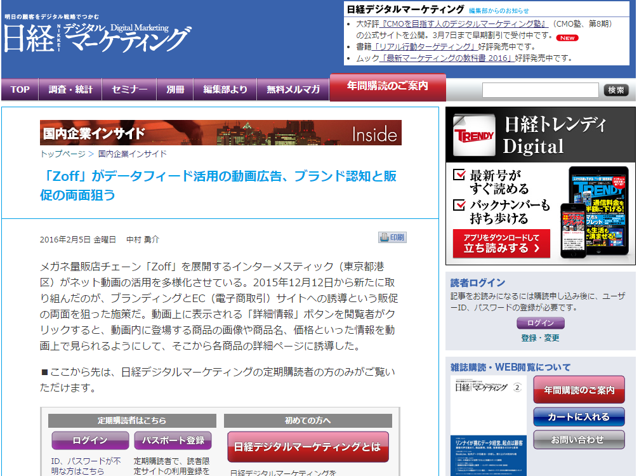Image resolution: width=639 pixels, height=476 pixels.
Task: Open the 別冊 navigation item
Action: click(175, 89)
